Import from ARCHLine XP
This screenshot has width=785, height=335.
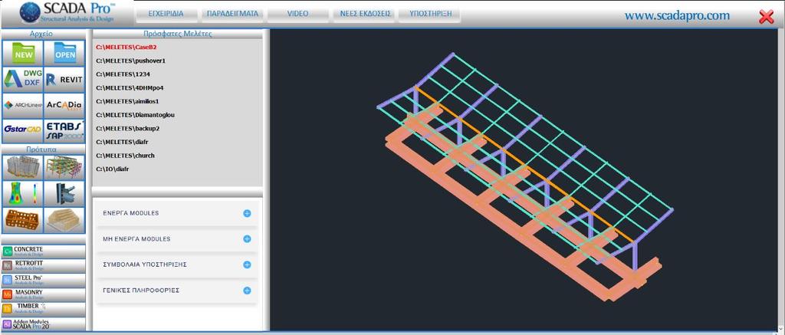(23, 105)
